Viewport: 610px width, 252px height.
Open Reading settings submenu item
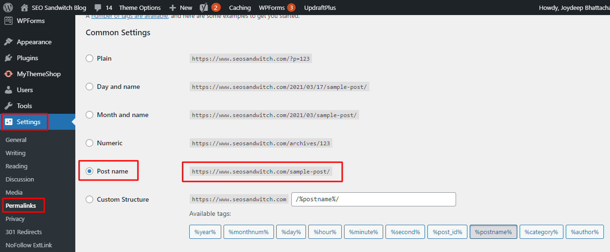tap(16, 166)
